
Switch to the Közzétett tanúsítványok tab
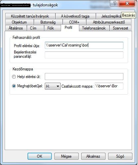pyautogui.click(x=30, y=16)
